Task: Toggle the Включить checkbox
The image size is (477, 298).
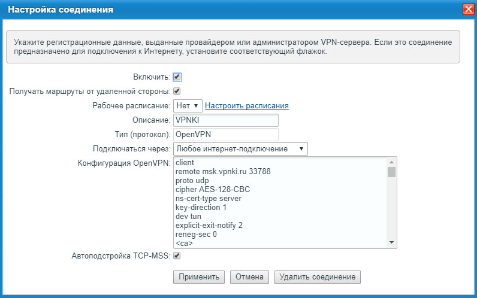Action: pos(177,77)
